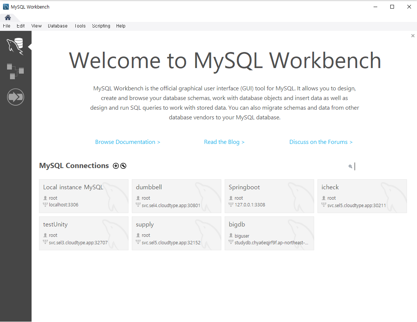Click the svc.sel5.cloudtype.app:30211 host text
The height and width of the screenshot is (322, 417).
coord(356,205)
